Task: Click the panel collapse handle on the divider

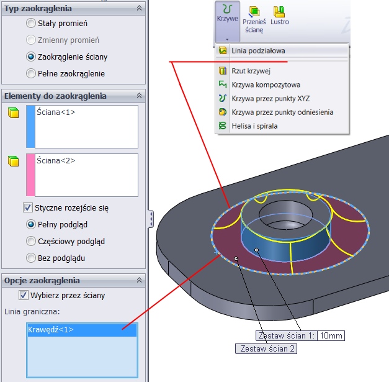Action: [x=151, y=219]
